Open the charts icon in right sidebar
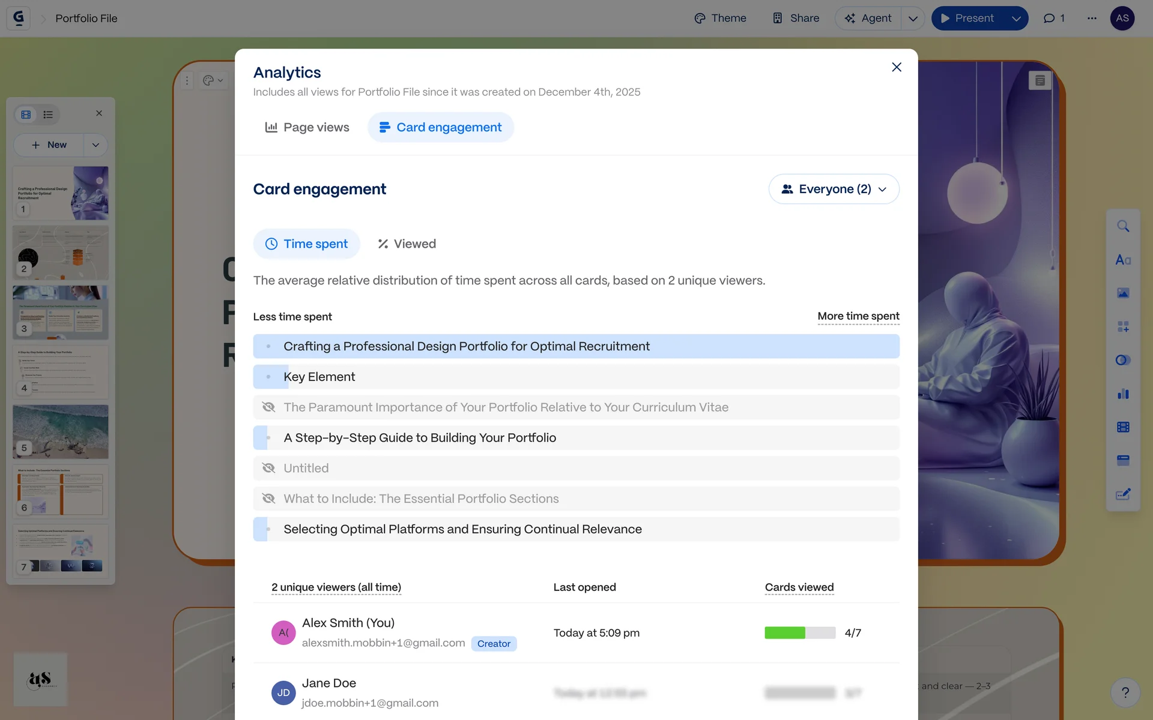The width and height of the screenshot is (1153, 720). [x=1123, y=394]
